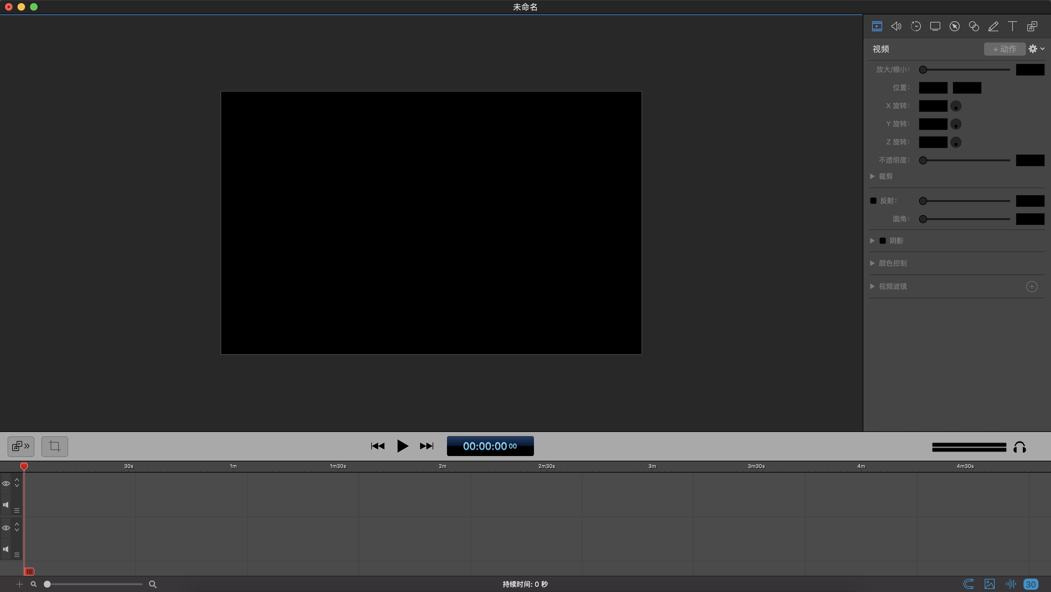1051x592 pixels.
Task: Toggle the magnet snapping icon
Action: 969,584
